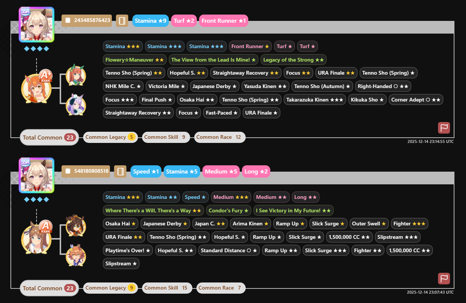Click the Speed ★1 summary tag
466x303 pixels.
point(146,172)
